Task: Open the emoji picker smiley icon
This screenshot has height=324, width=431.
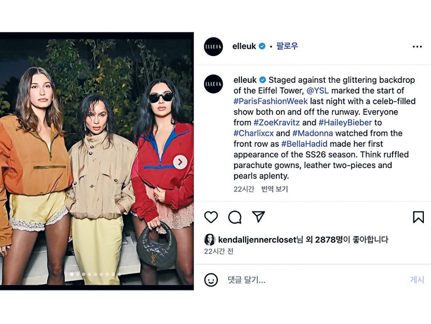Action: tap(211, 280)
